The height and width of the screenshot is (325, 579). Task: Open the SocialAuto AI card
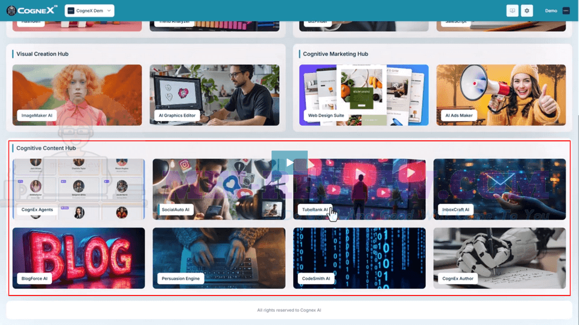coord(219,189)
